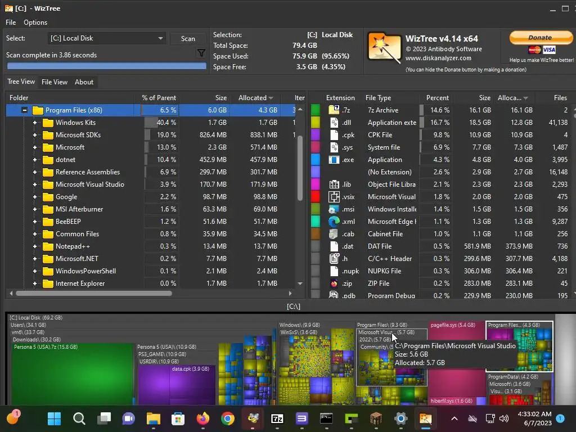The image size is (576, 432).
Task: Open the drive Select dropdown
Action: pos(106,38)
